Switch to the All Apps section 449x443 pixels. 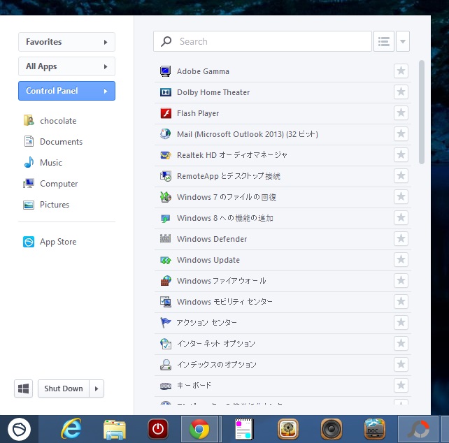coord(66,66)
